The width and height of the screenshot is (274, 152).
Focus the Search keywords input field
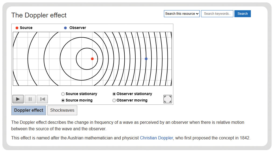point(217,14)
